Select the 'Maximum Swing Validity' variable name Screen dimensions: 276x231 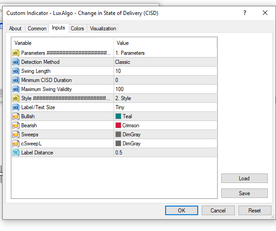point(47,89)
